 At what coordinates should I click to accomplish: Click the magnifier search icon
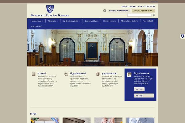coord(154,15)
